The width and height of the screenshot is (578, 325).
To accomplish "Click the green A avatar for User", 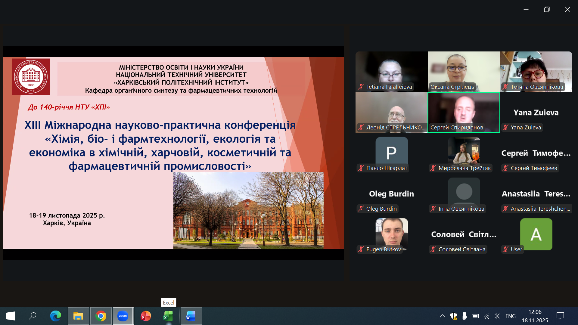I will [x=536, y=234].
